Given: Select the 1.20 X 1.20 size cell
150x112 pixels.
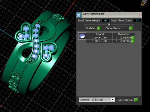Looking at the screenshot, I should tap(99, 41).
